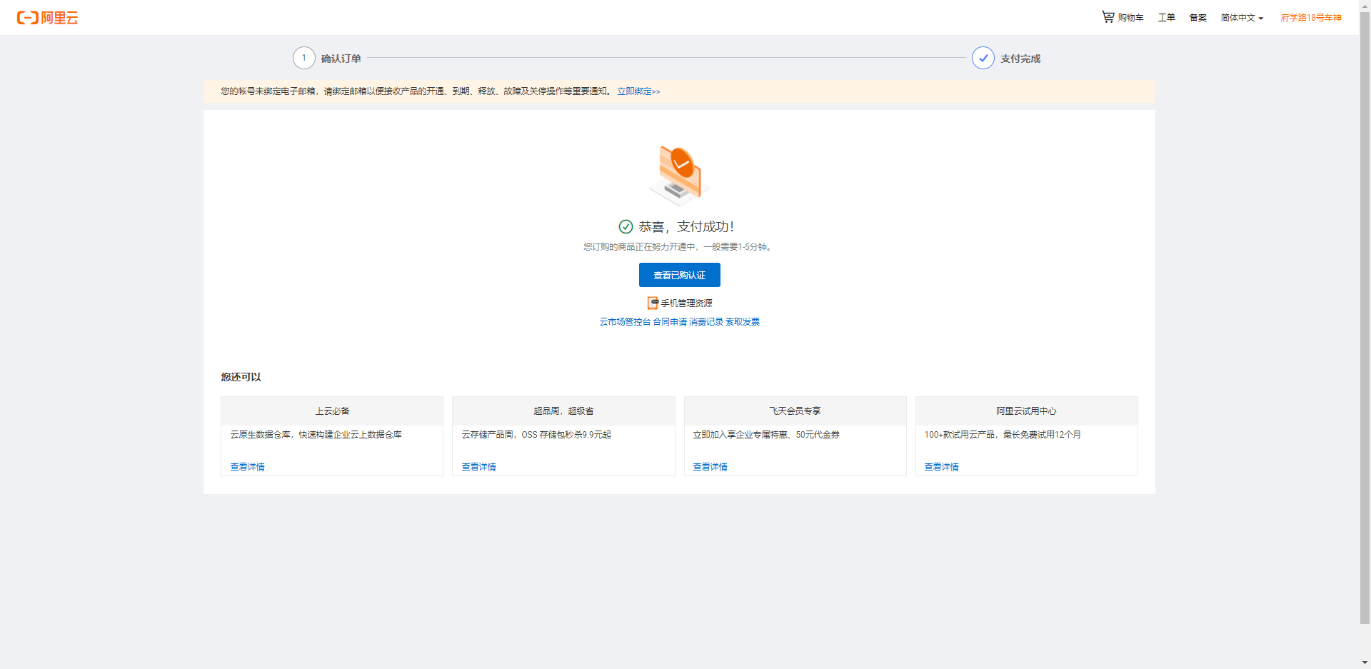Click the payment success envelope illustration
Screen dimensions: 1371x669
point(678,173)
